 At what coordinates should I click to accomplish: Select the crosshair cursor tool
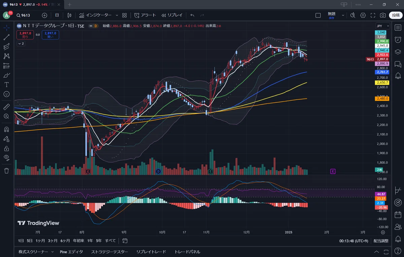pyautogui.click(x=6, y=28)
